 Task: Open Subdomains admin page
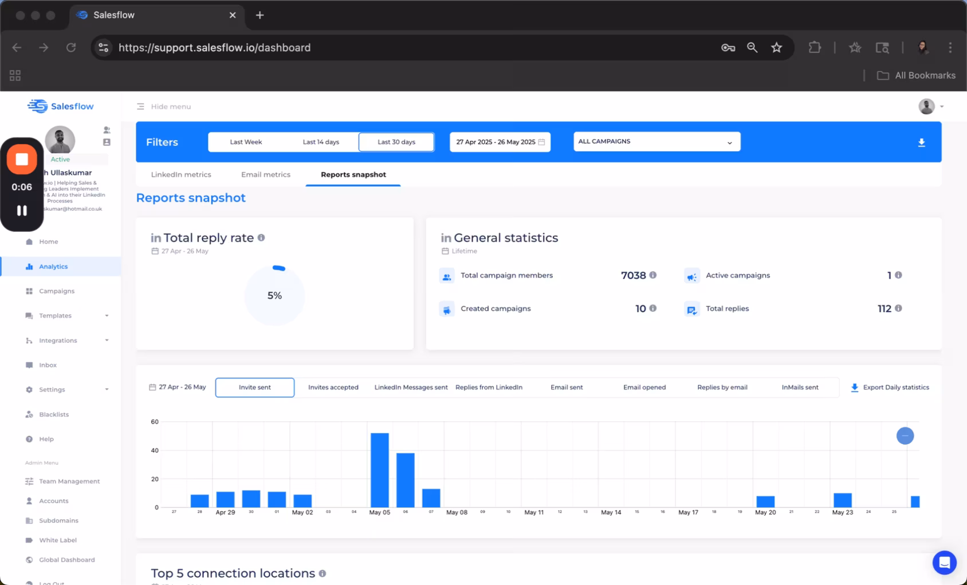[58, 520]
